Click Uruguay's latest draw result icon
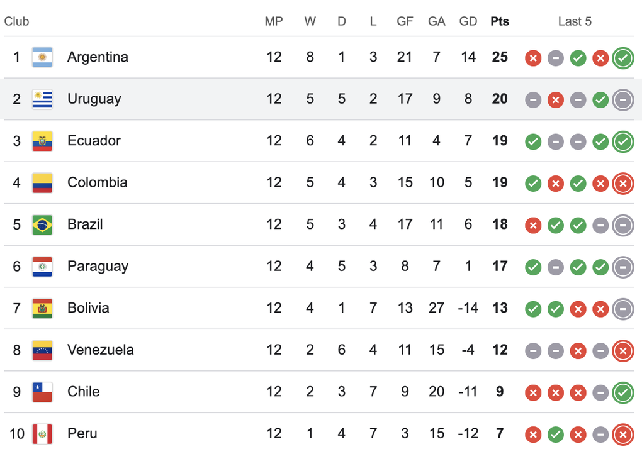This screenshot has width=642, height=454. pos(622,100)
